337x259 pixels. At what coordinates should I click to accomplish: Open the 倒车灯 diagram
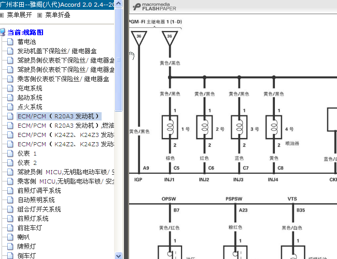[x=26, y=255]
